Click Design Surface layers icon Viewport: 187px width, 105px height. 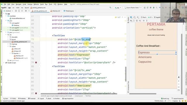tap(131, 17)
